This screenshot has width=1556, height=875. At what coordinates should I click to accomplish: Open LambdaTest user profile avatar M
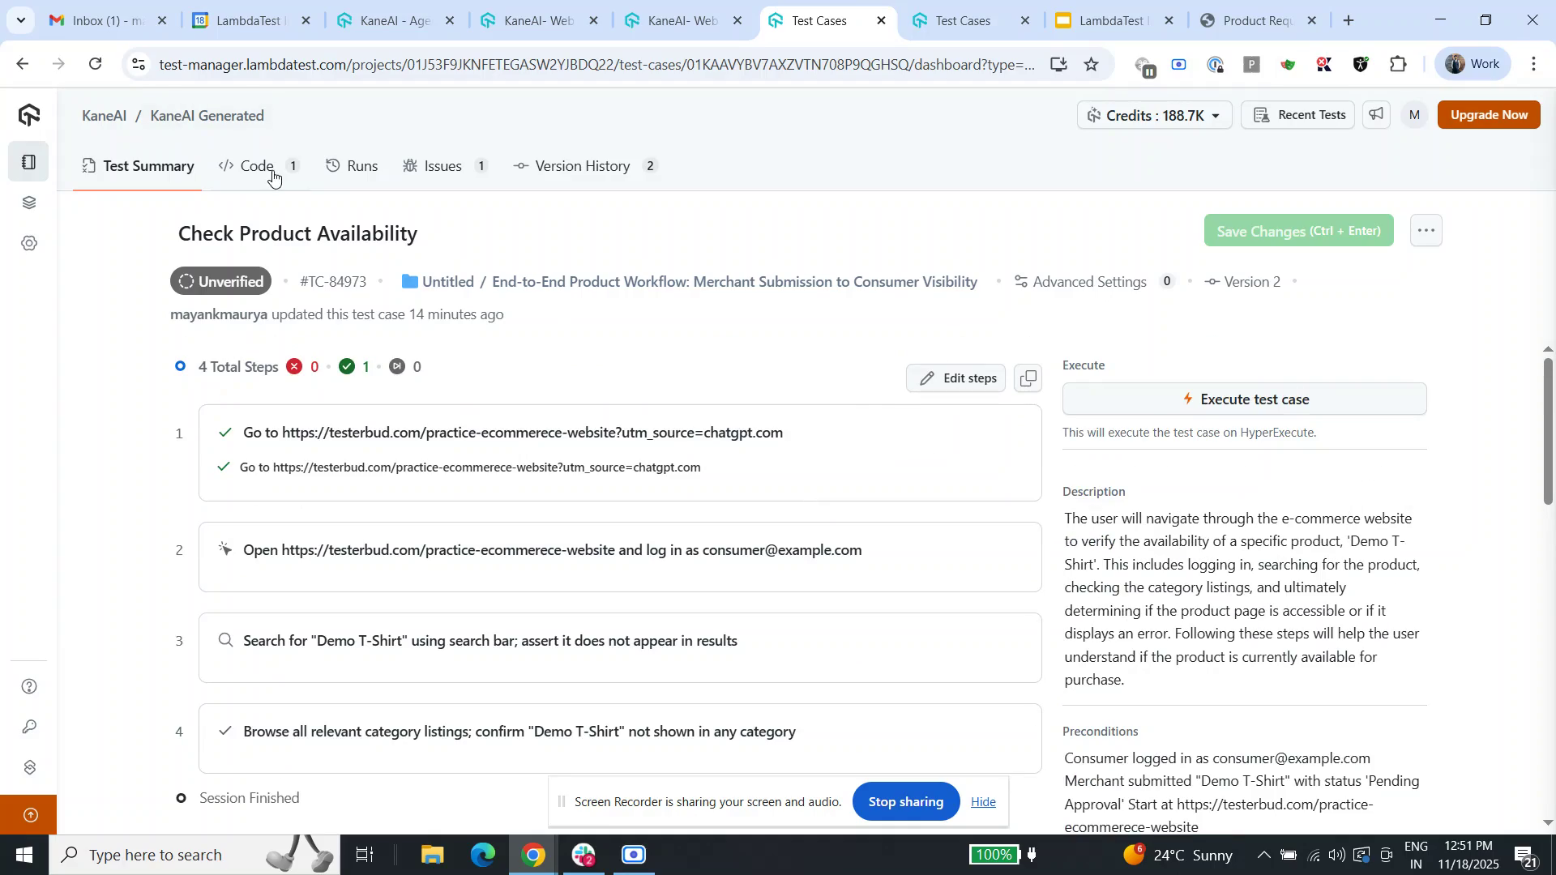click(x=1414, y=114)
